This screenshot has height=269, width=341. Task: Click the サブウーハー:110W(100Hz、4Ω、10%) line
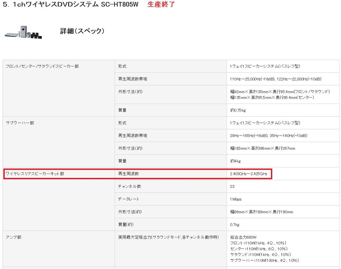tap(264, 260)
